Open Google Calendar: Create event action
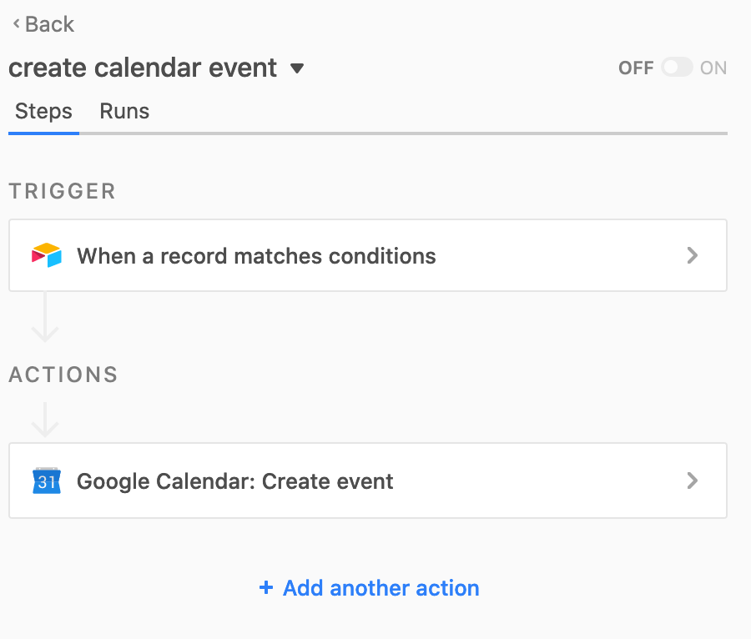The height and width of the screenshot is (639, 751). click(368, 481)
